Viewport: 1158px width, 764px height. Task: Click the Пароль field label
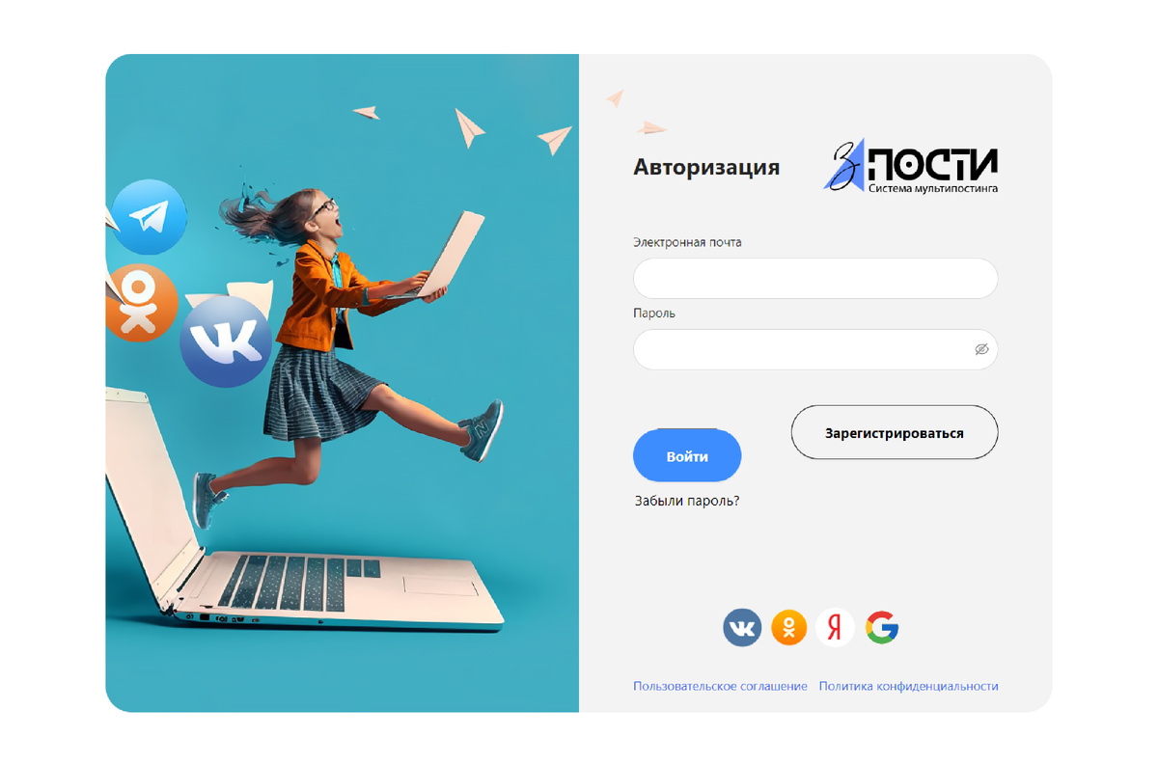pyautogui.click(x=654, y=314)
